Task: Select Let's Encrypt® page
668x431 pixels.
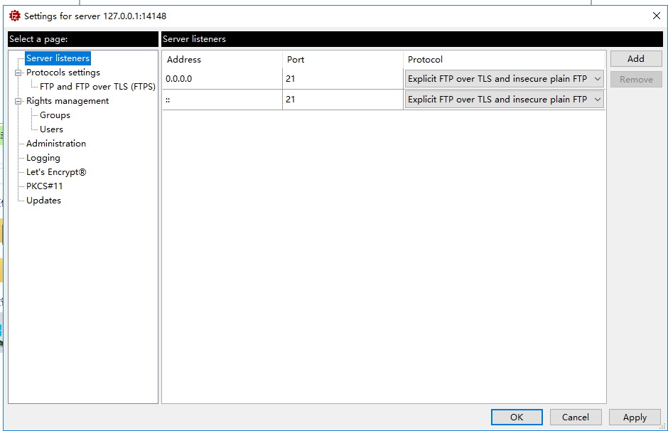Action: pos(56,172)
